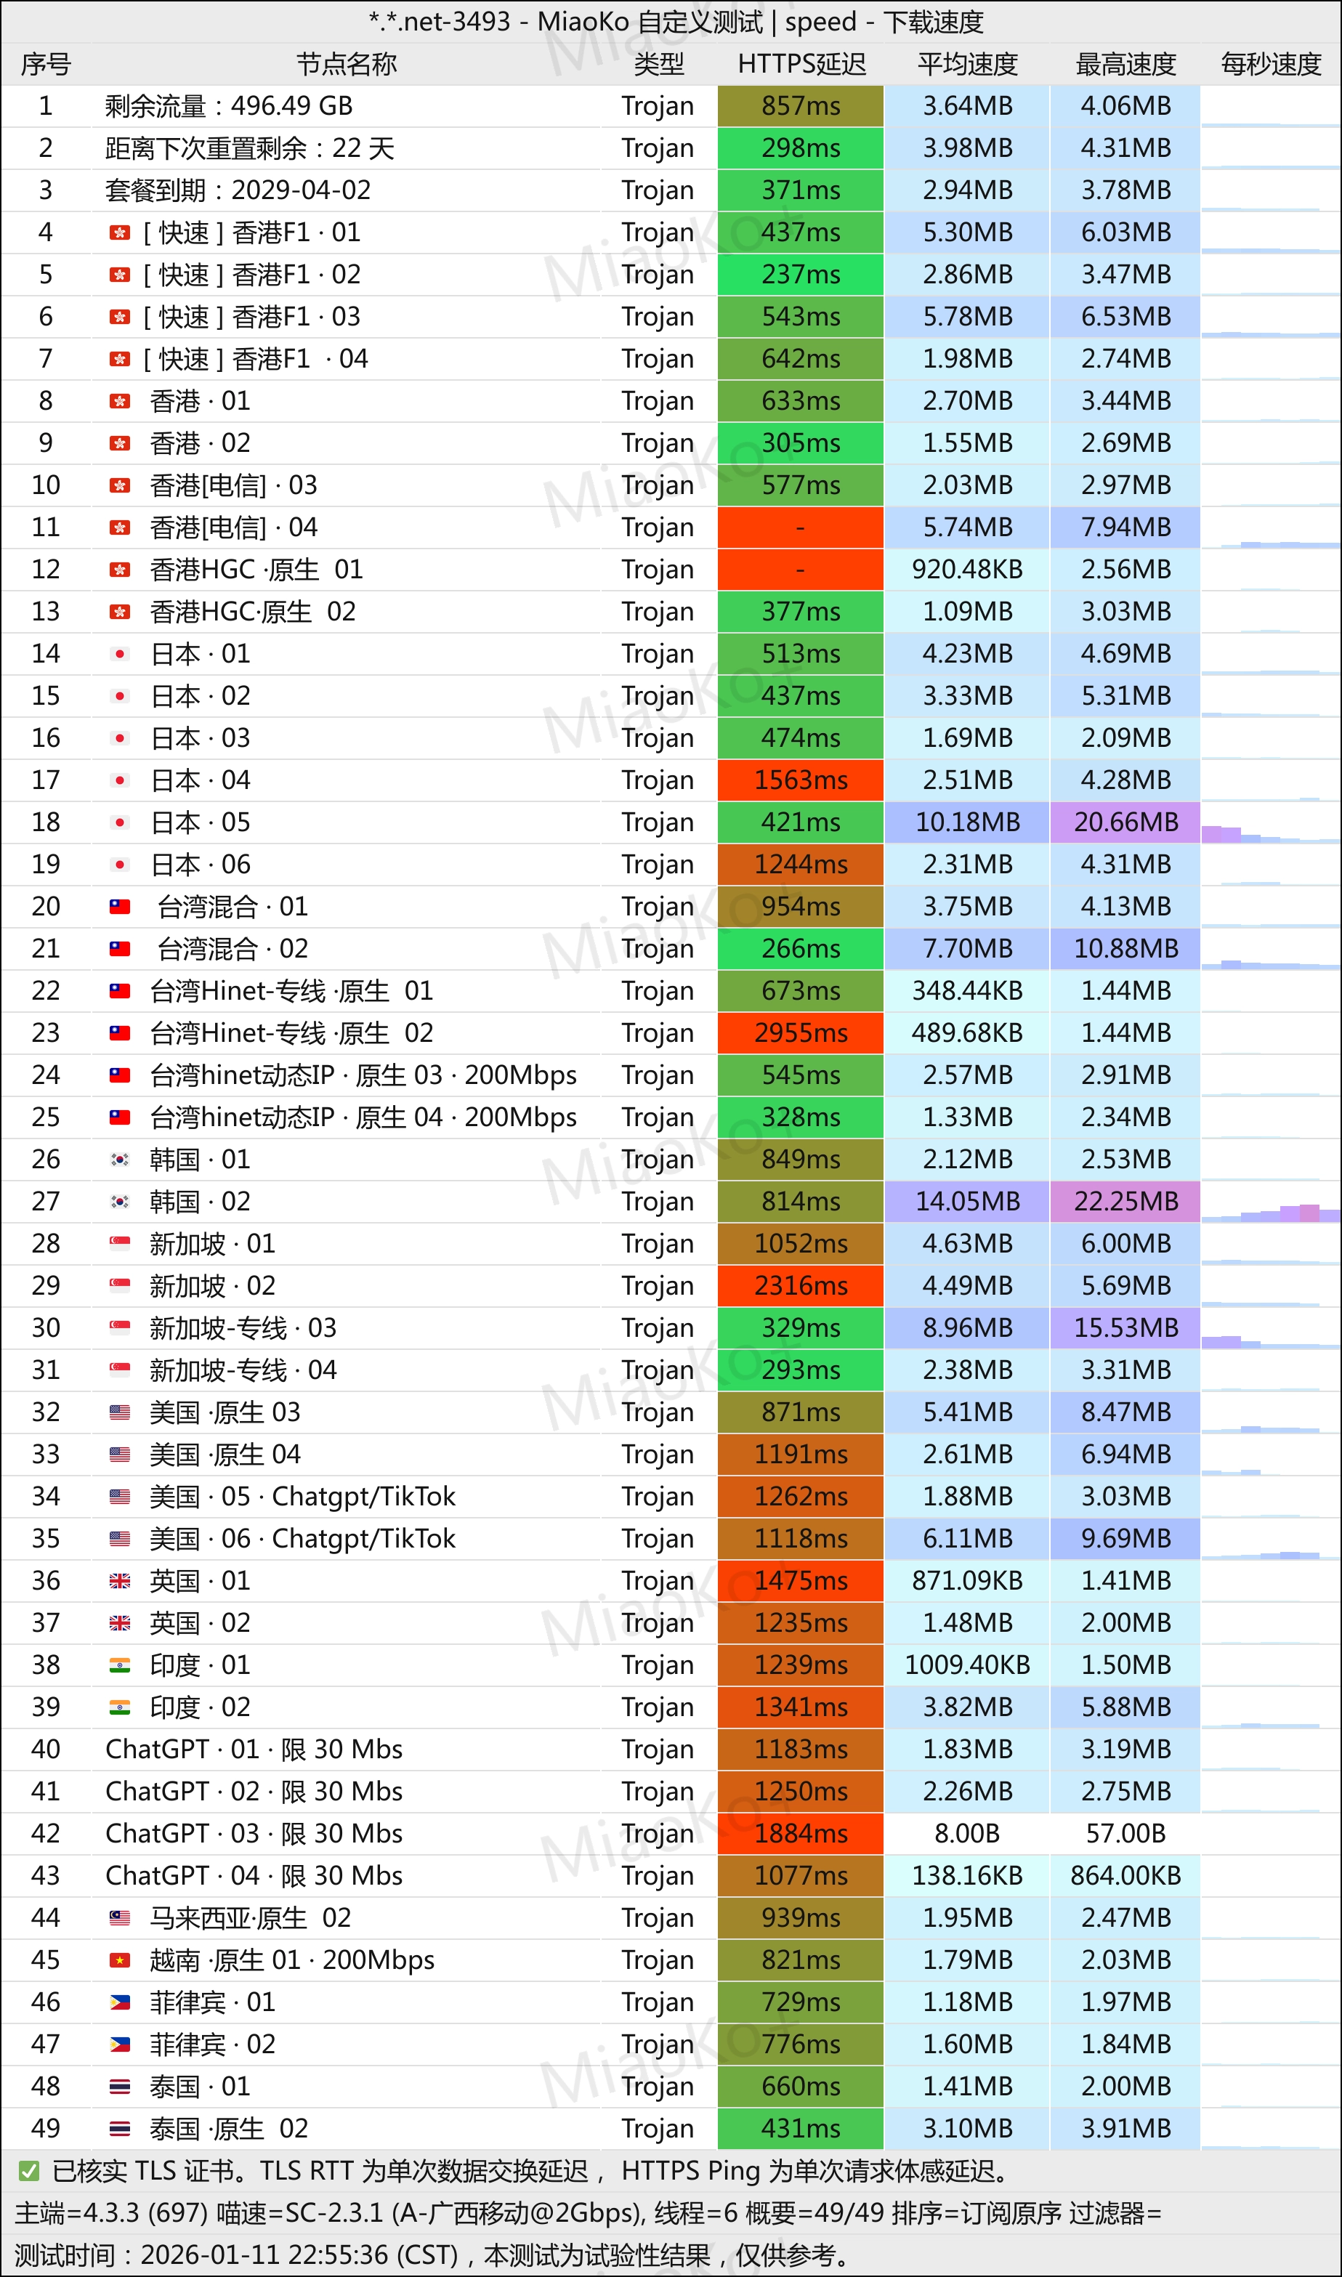Select the 平均速度 column header

click(x=966, y=64)
